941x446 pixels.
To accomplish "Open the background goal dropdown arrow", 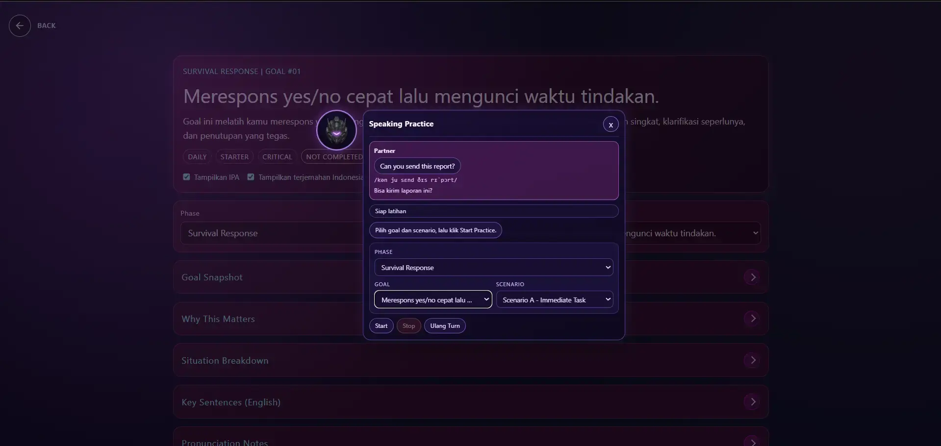I will (755, 233).
